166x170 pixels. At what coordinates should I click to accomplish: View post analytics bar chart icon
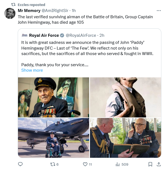tap(118, 164)
